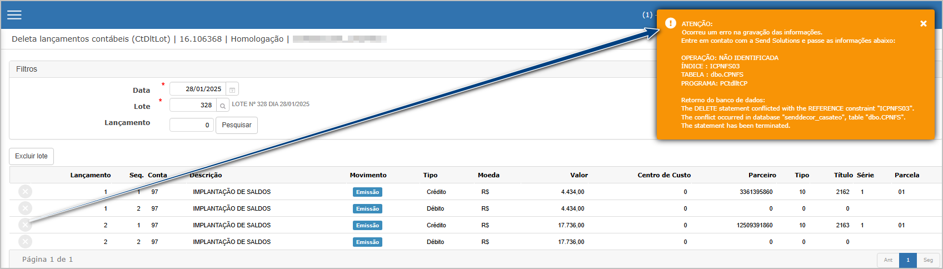Open the hamburger menu in the header
Viewport: 943px width, 269px height.
click(14, 15)
